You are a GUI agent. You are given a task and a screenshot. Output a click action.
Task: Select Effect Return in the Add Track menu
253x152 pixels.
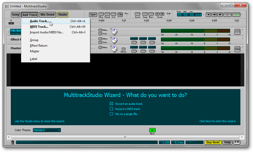click(x=56, y=46)
